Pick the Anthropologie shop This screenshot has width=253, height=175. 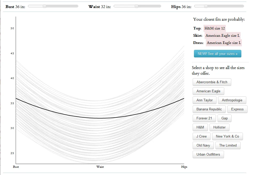click(232, 100)
